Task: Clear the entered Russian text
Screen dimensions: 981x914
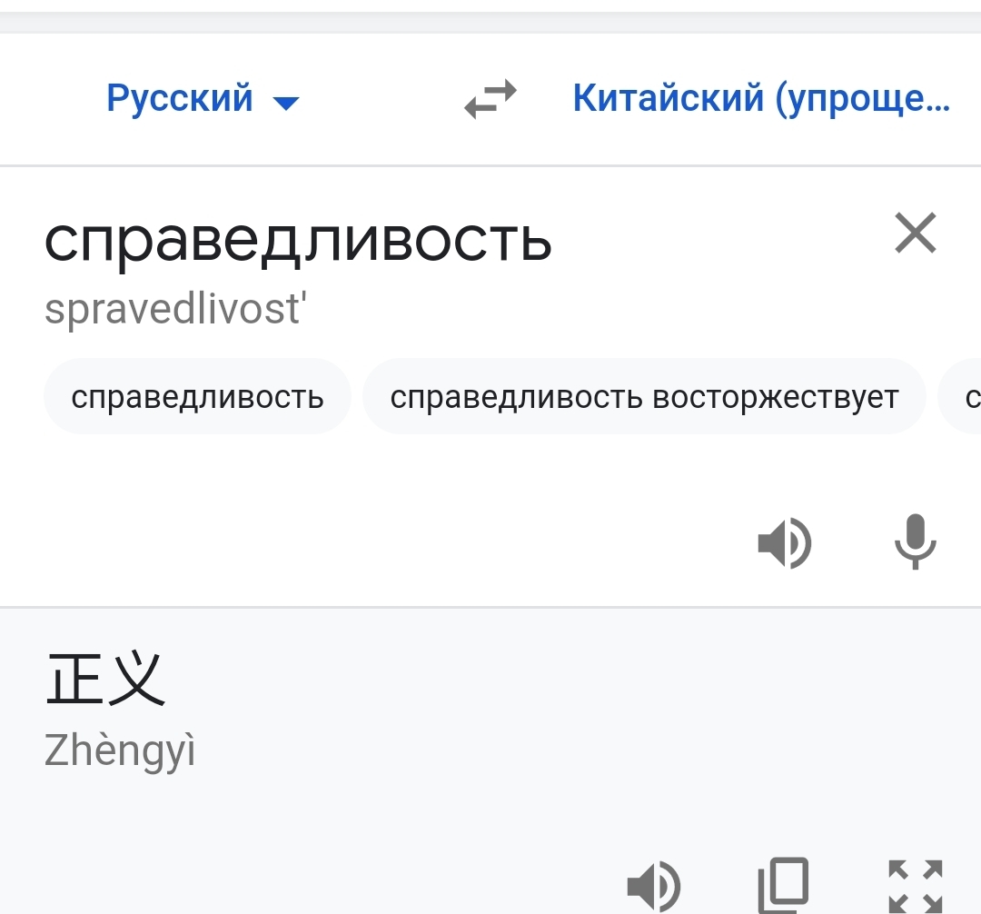Action: point(915,233)
